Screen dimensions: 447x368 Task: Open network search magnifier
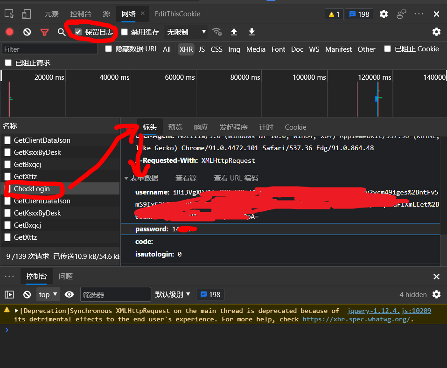(x=61, y=32)
